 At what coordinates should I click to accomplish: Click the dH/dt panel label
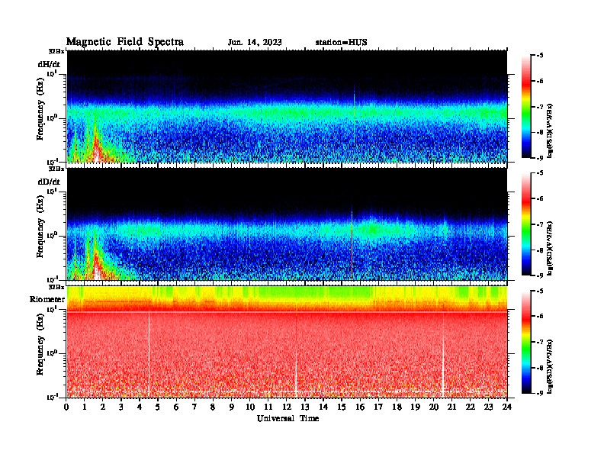49,63
